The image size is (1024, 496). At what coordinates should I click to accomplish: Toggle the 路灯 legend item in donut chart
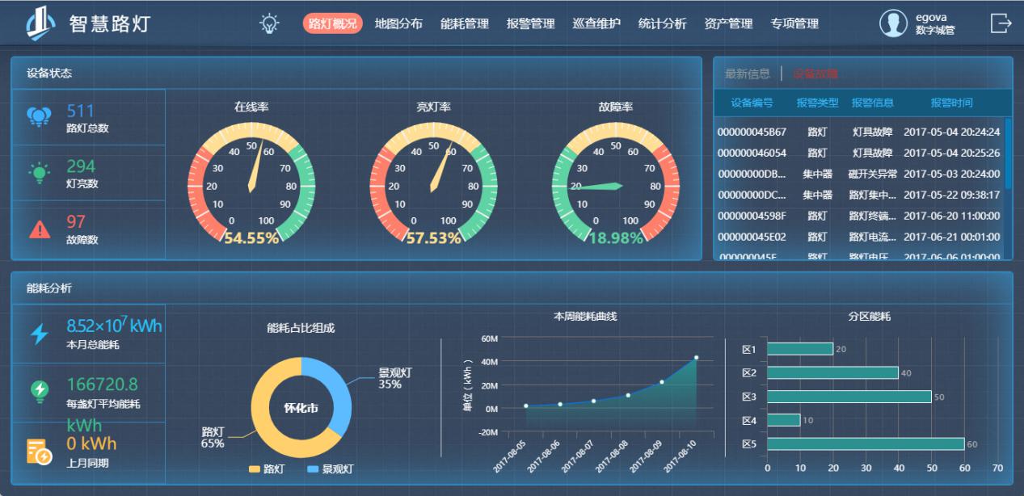[x=267, y=469]
